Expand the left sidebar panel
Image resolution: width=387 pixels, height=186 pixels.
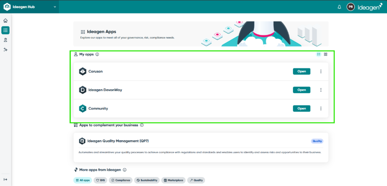pos(6,179)
